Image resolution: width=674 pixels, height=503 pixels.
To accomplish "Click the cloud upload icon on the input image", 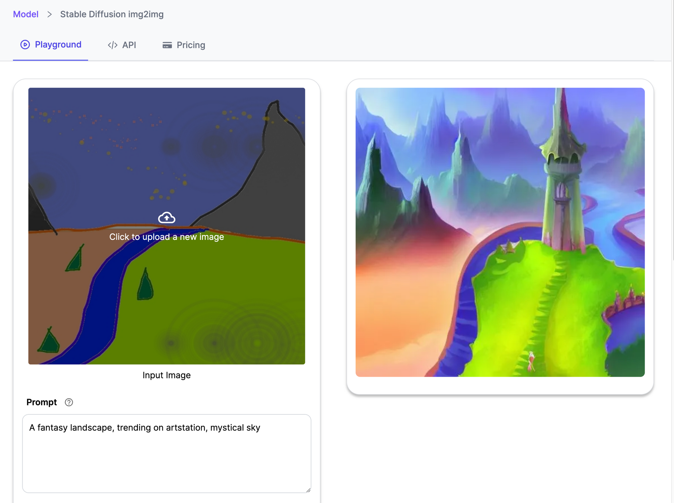I will pos(166,218).
